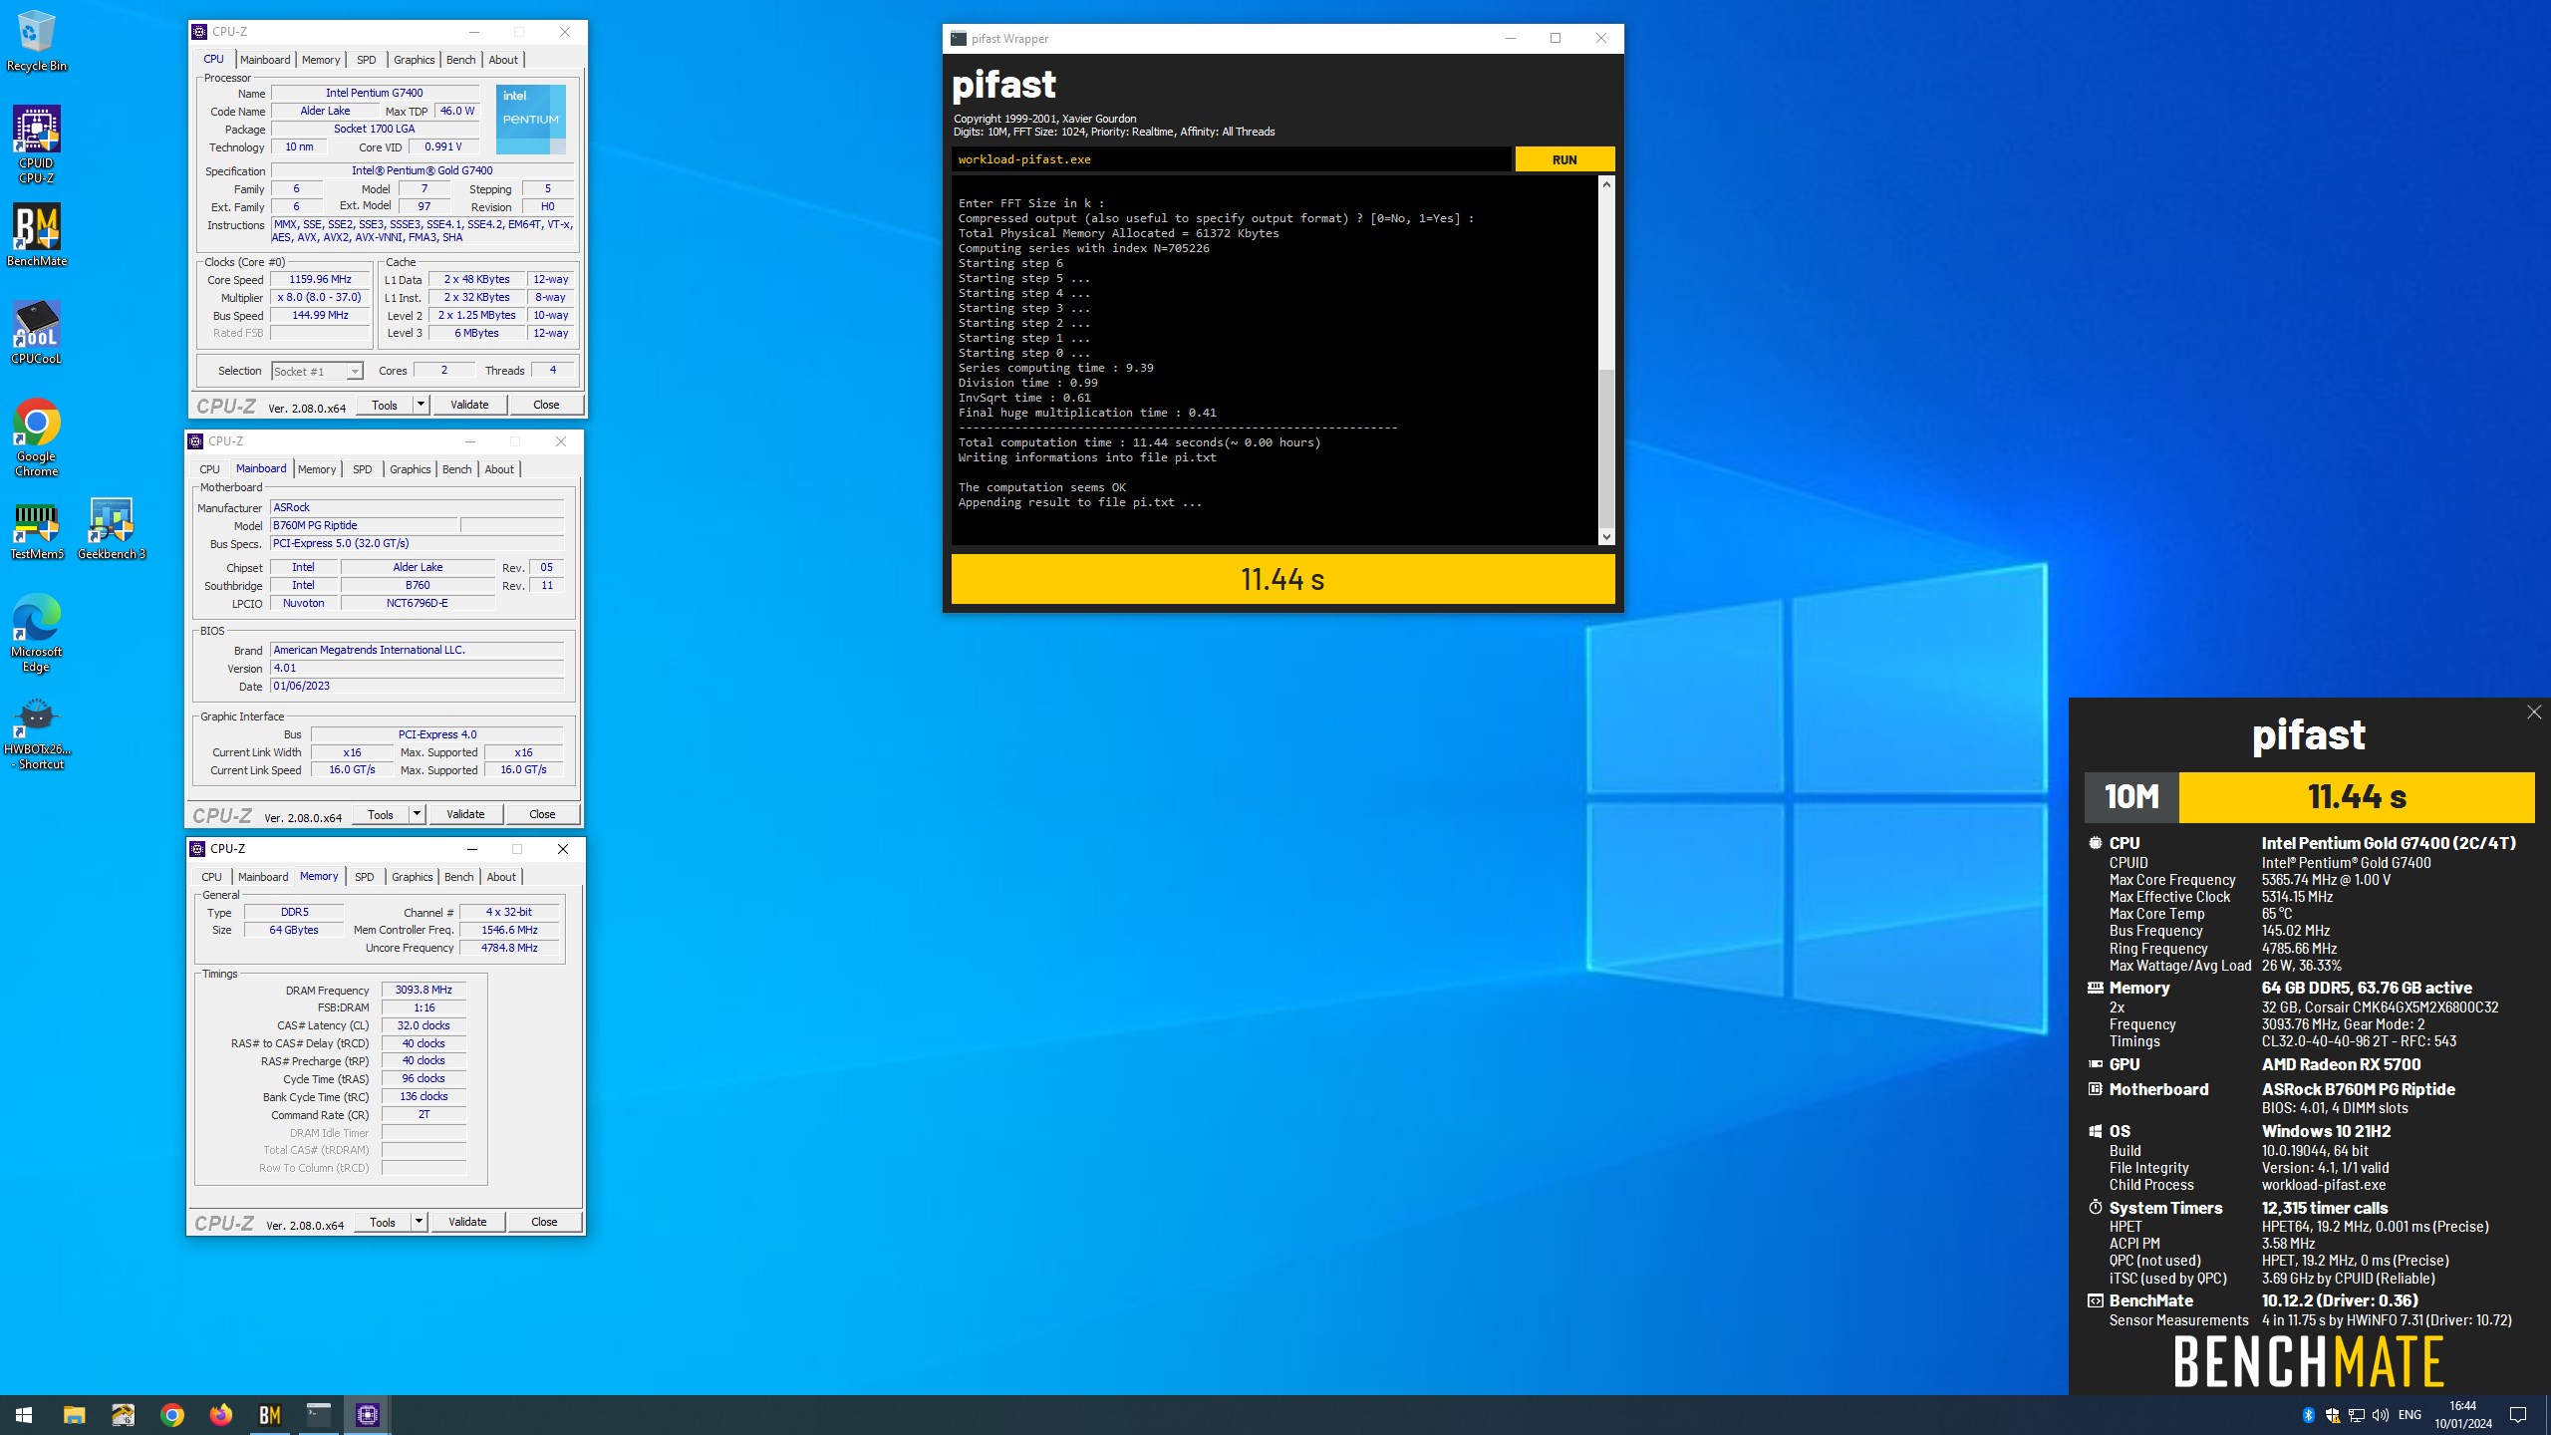Switch to BenchMate via taskbar icon
Viewport: 2551px width, 1435px height.
point(270,1415)
